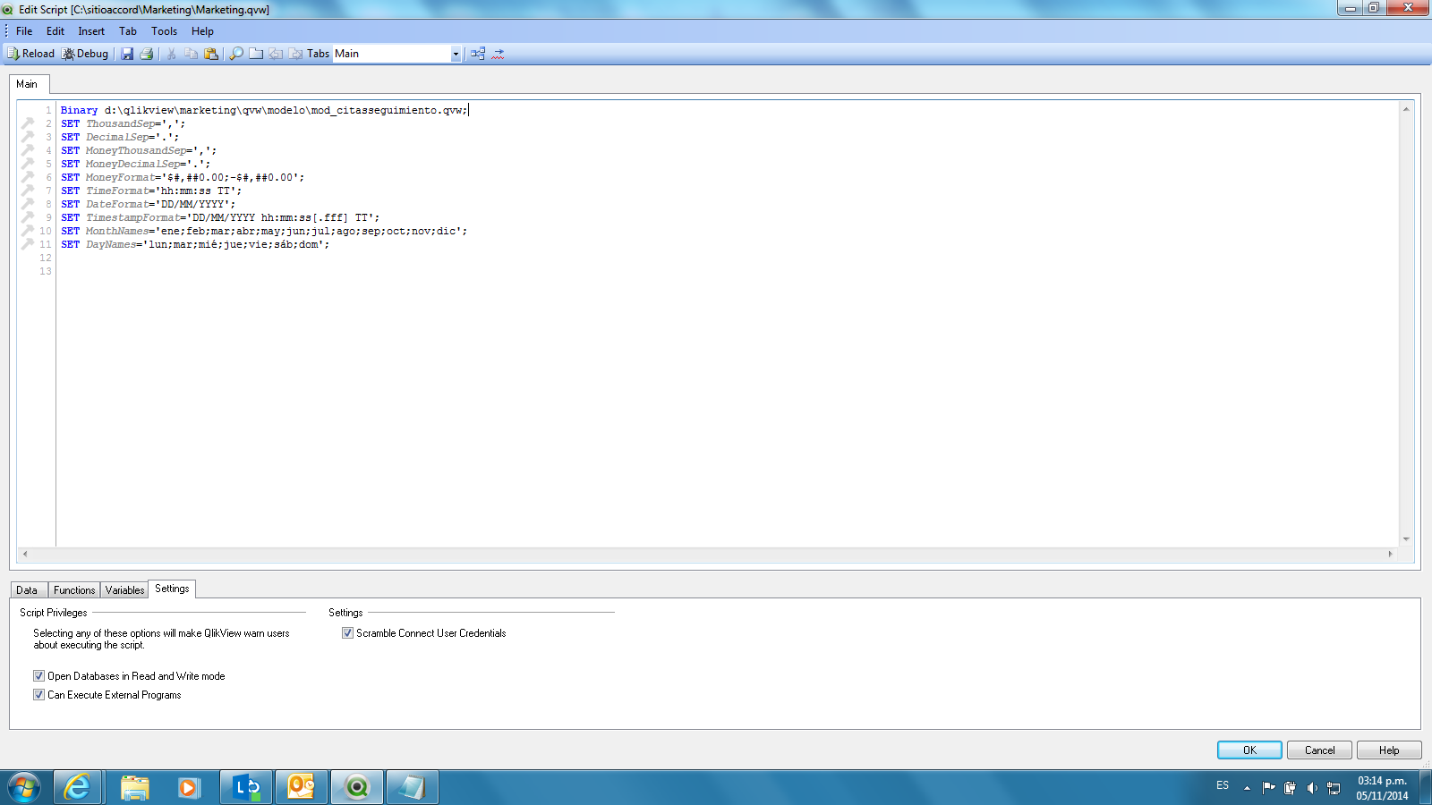Toggle Scramble Connect User Credentials
1432x805 pixels.
click(347, 633)
